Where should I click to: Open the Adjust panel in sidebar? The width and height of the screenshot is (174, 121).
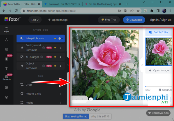(x=7, y=30)
